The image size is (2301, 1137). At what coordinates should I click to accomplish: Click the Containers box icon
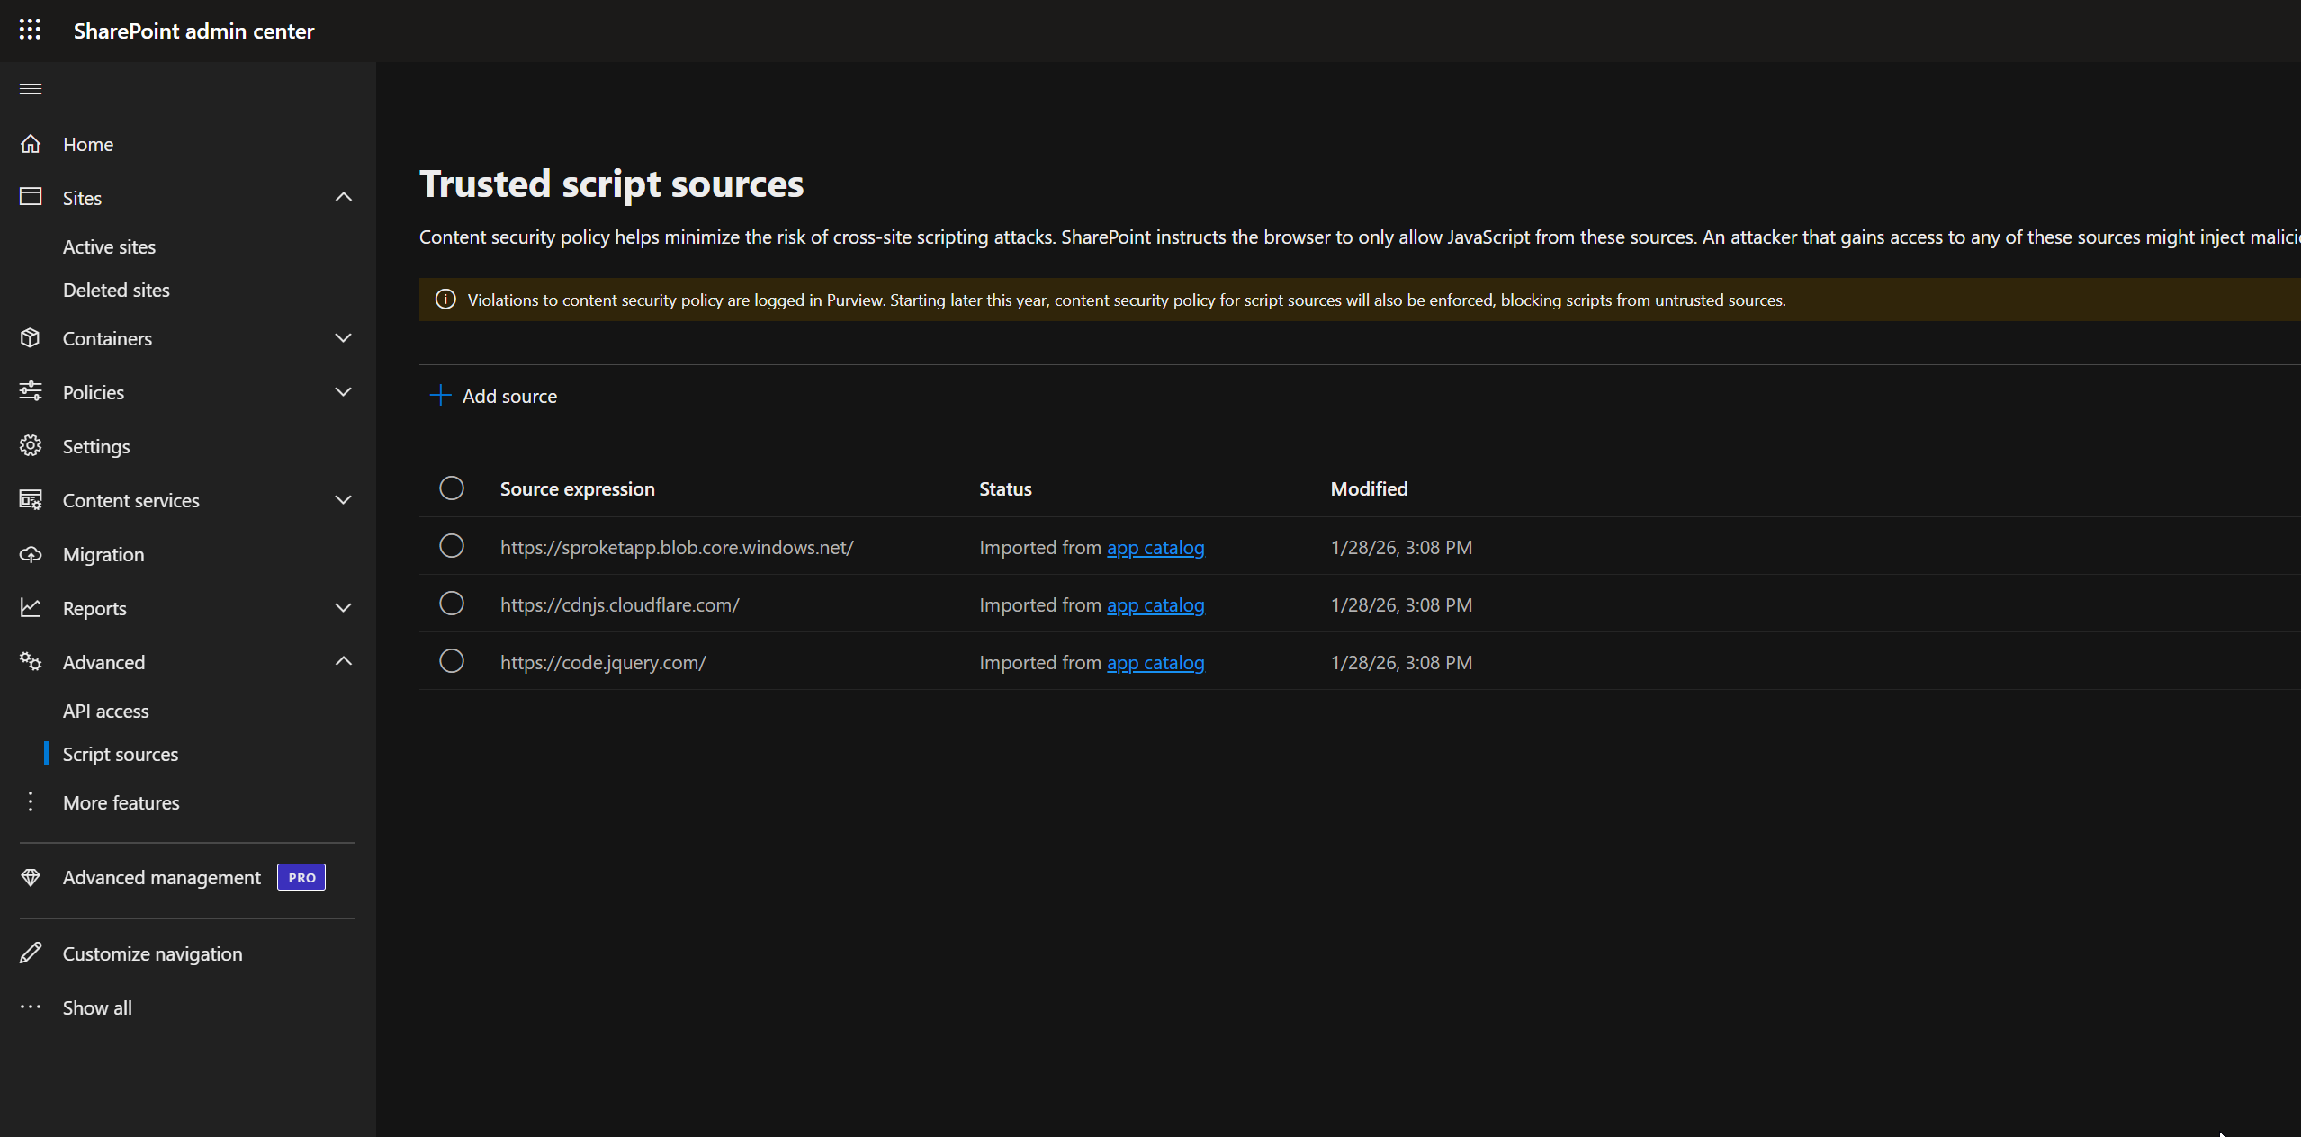point(30,338)
